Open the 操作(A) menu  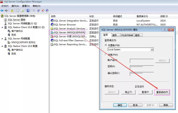click(15, 6)
